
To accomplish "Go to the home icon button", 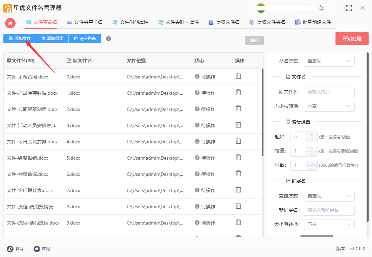I will (10, 23).
